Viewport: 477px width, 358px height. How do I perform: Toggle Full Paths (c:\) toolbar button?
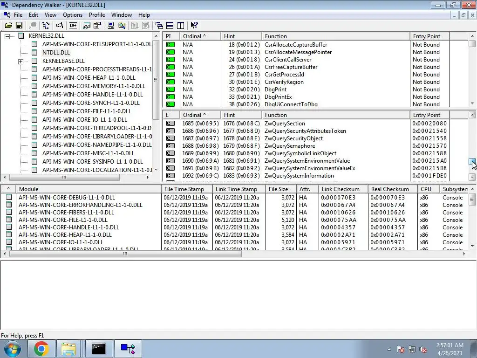pyautogui.click(x=60, y=25)
